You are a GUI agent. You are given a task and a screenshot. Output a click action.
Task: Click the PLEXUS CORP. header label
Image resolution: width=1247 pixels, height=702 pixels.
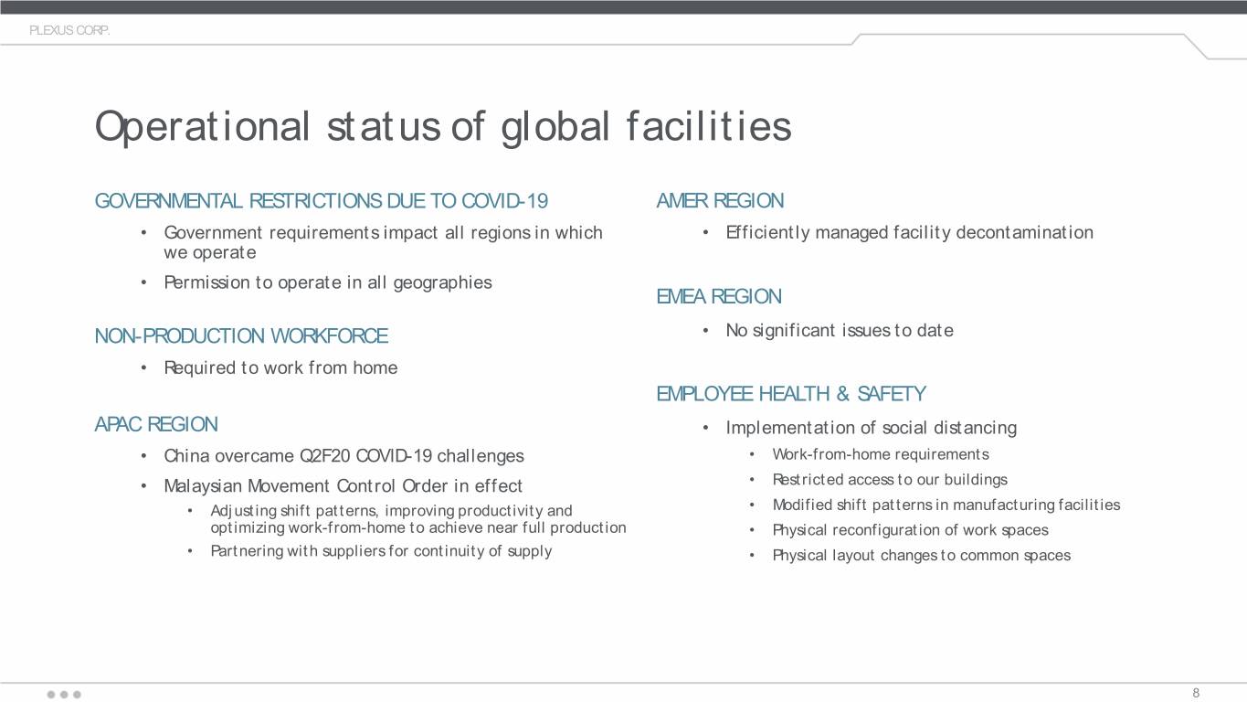(70, 30)
